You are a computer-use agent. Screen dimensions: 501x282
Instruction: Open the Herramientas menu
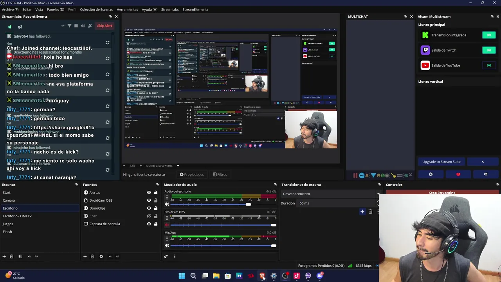127,9
